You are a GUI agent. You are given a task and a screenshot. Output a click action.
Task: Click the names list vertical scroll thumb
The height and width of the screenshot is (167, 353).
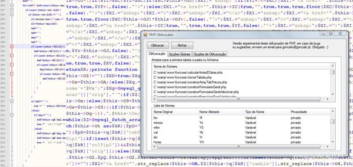click(332, 121)
